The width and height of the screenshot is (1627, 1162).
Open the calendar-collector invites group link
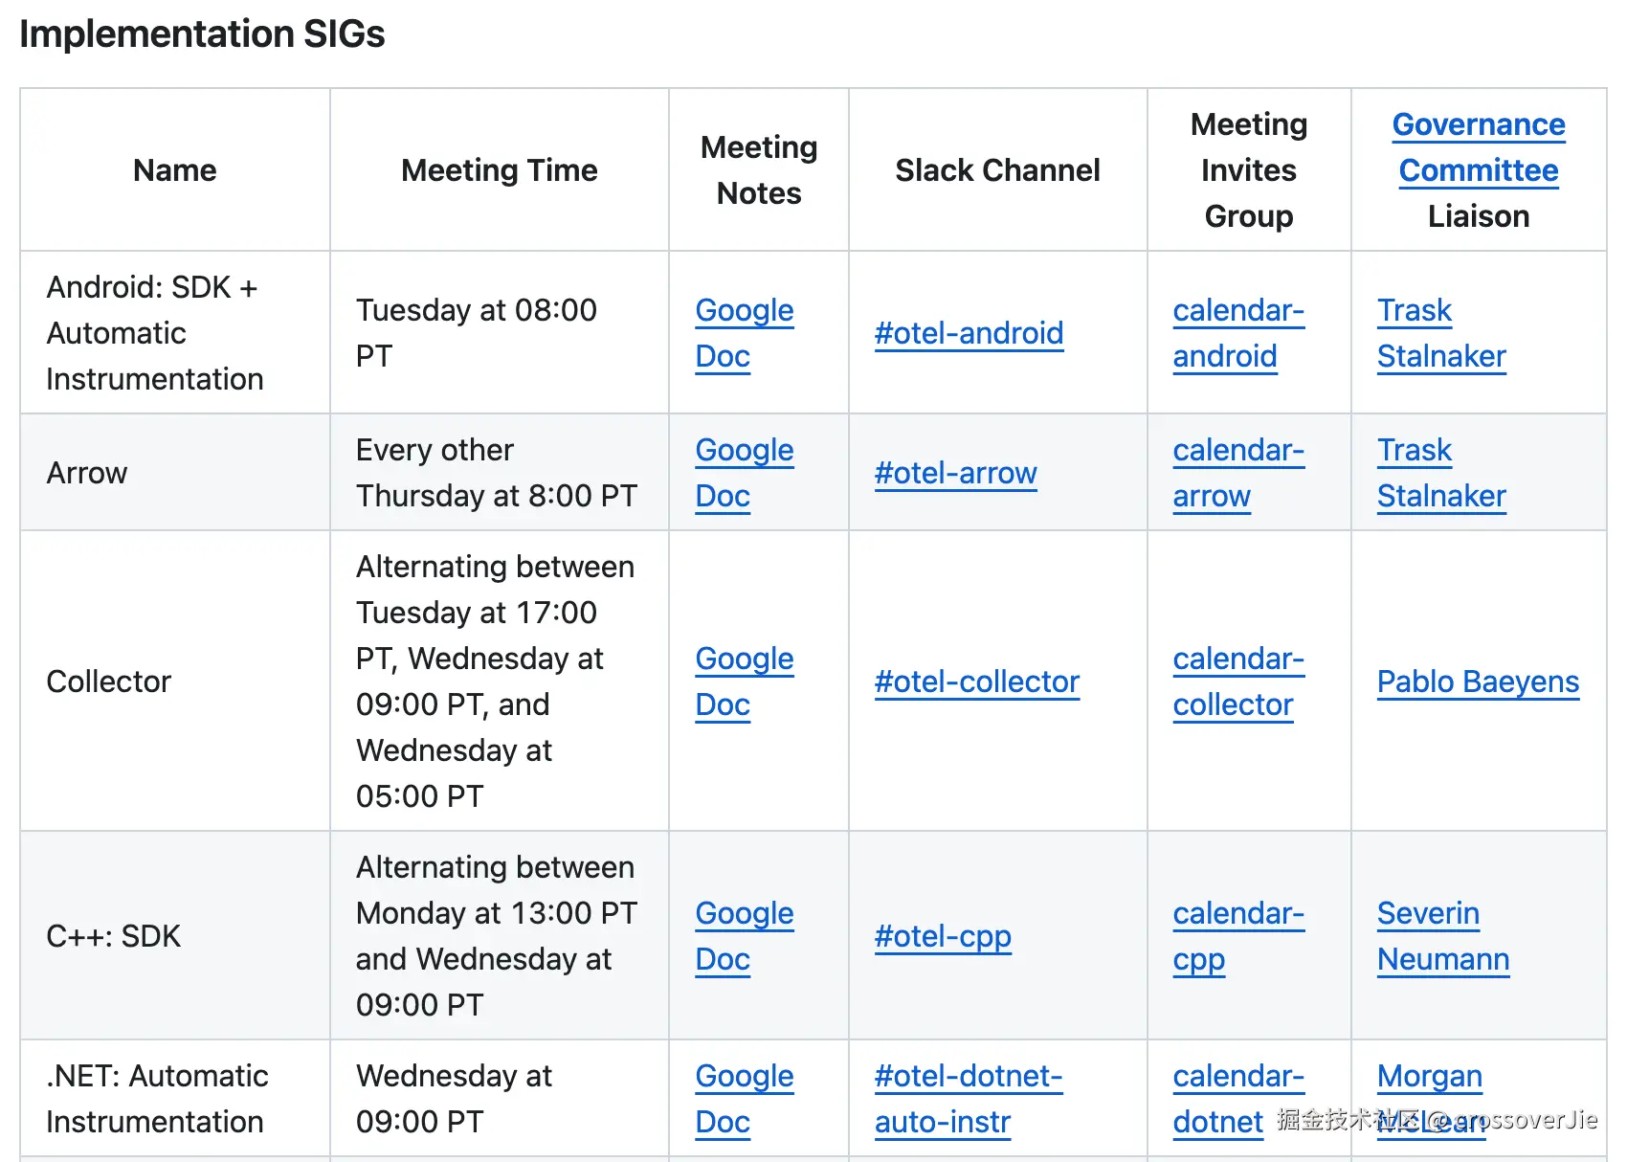click(x=1237, y=659)
